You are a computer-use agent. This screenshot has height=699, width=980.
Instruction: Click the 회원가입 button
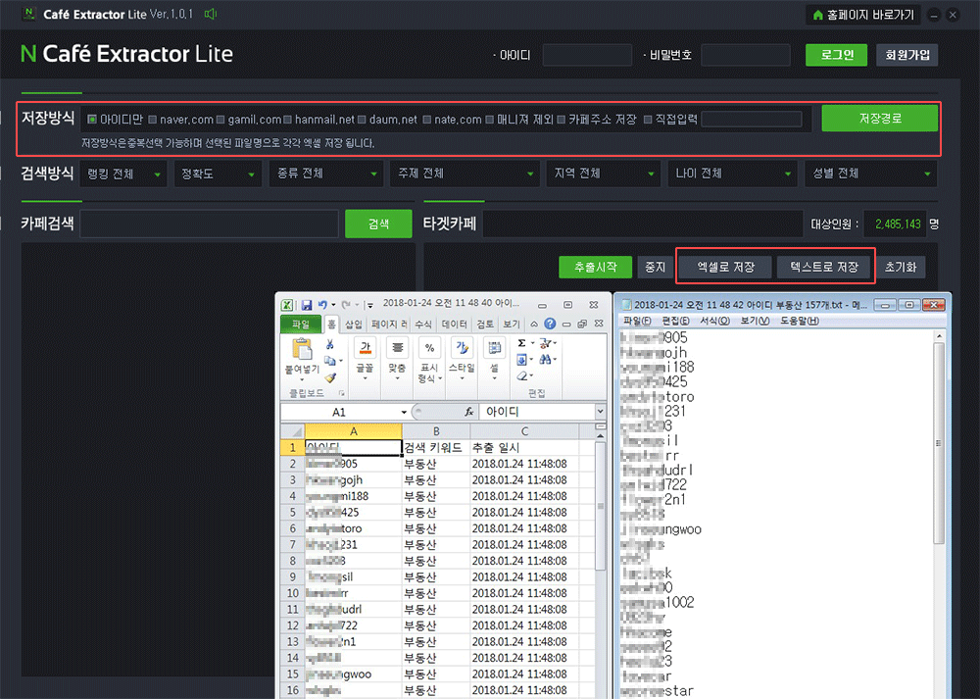(x=906, y=55)
